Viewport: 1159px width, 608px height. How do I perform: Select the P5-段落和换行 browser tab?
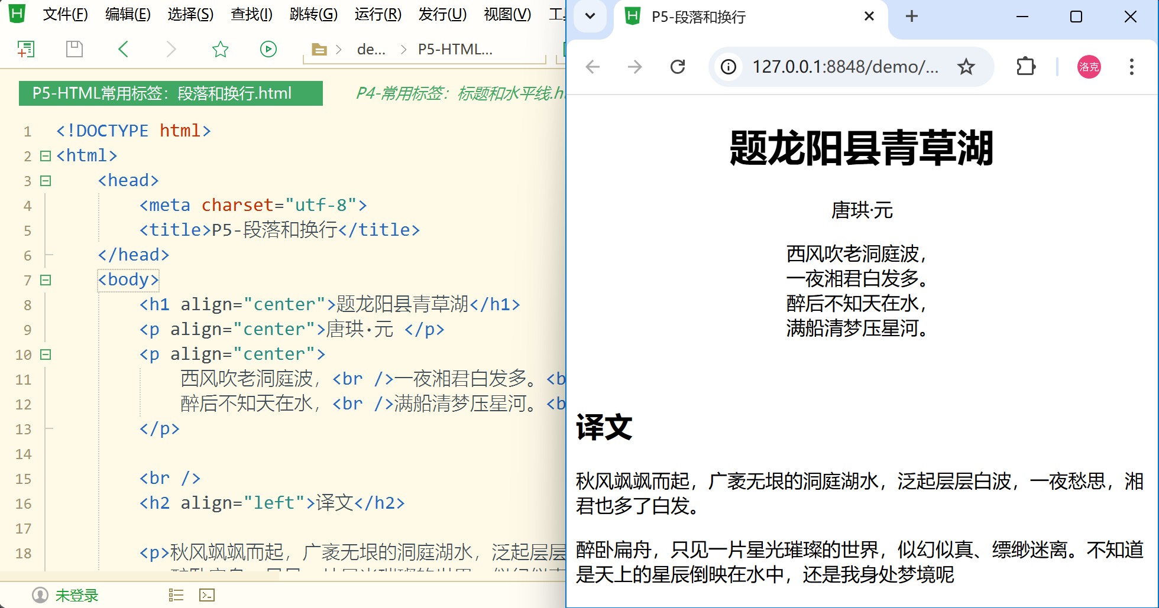(751, 17)
